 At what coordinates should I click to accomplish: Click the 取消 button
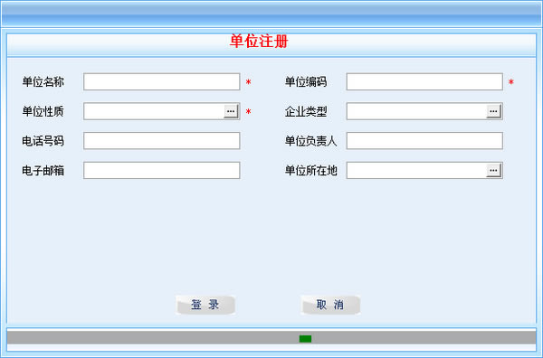coord(330,305)
